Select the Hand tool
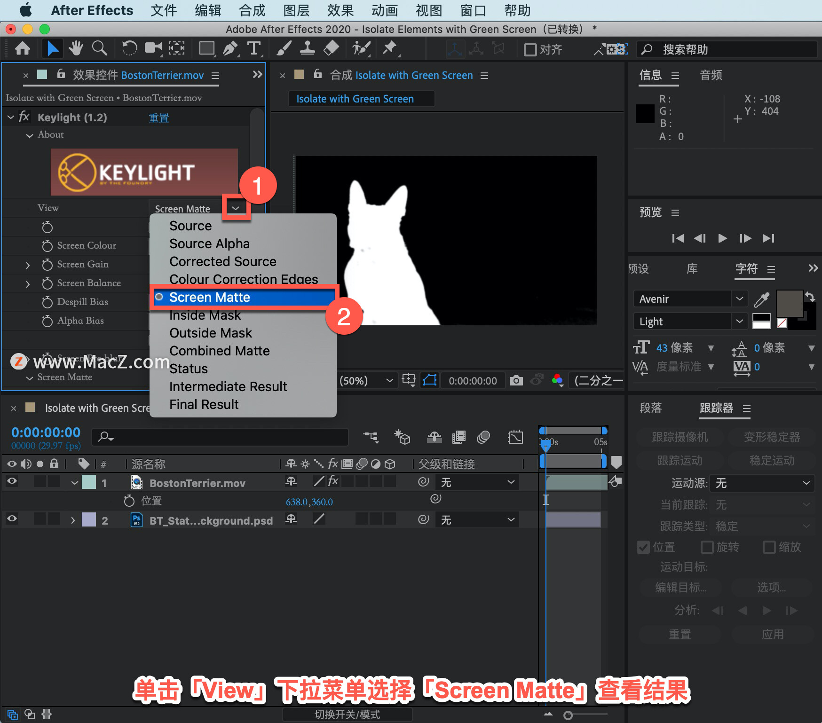This screenshot has width=822, height=723. point(76,48)
